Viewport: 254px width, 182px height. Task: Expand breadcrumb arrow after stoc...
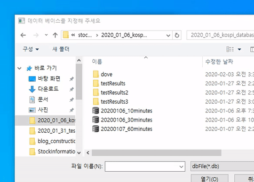(97, 35)
